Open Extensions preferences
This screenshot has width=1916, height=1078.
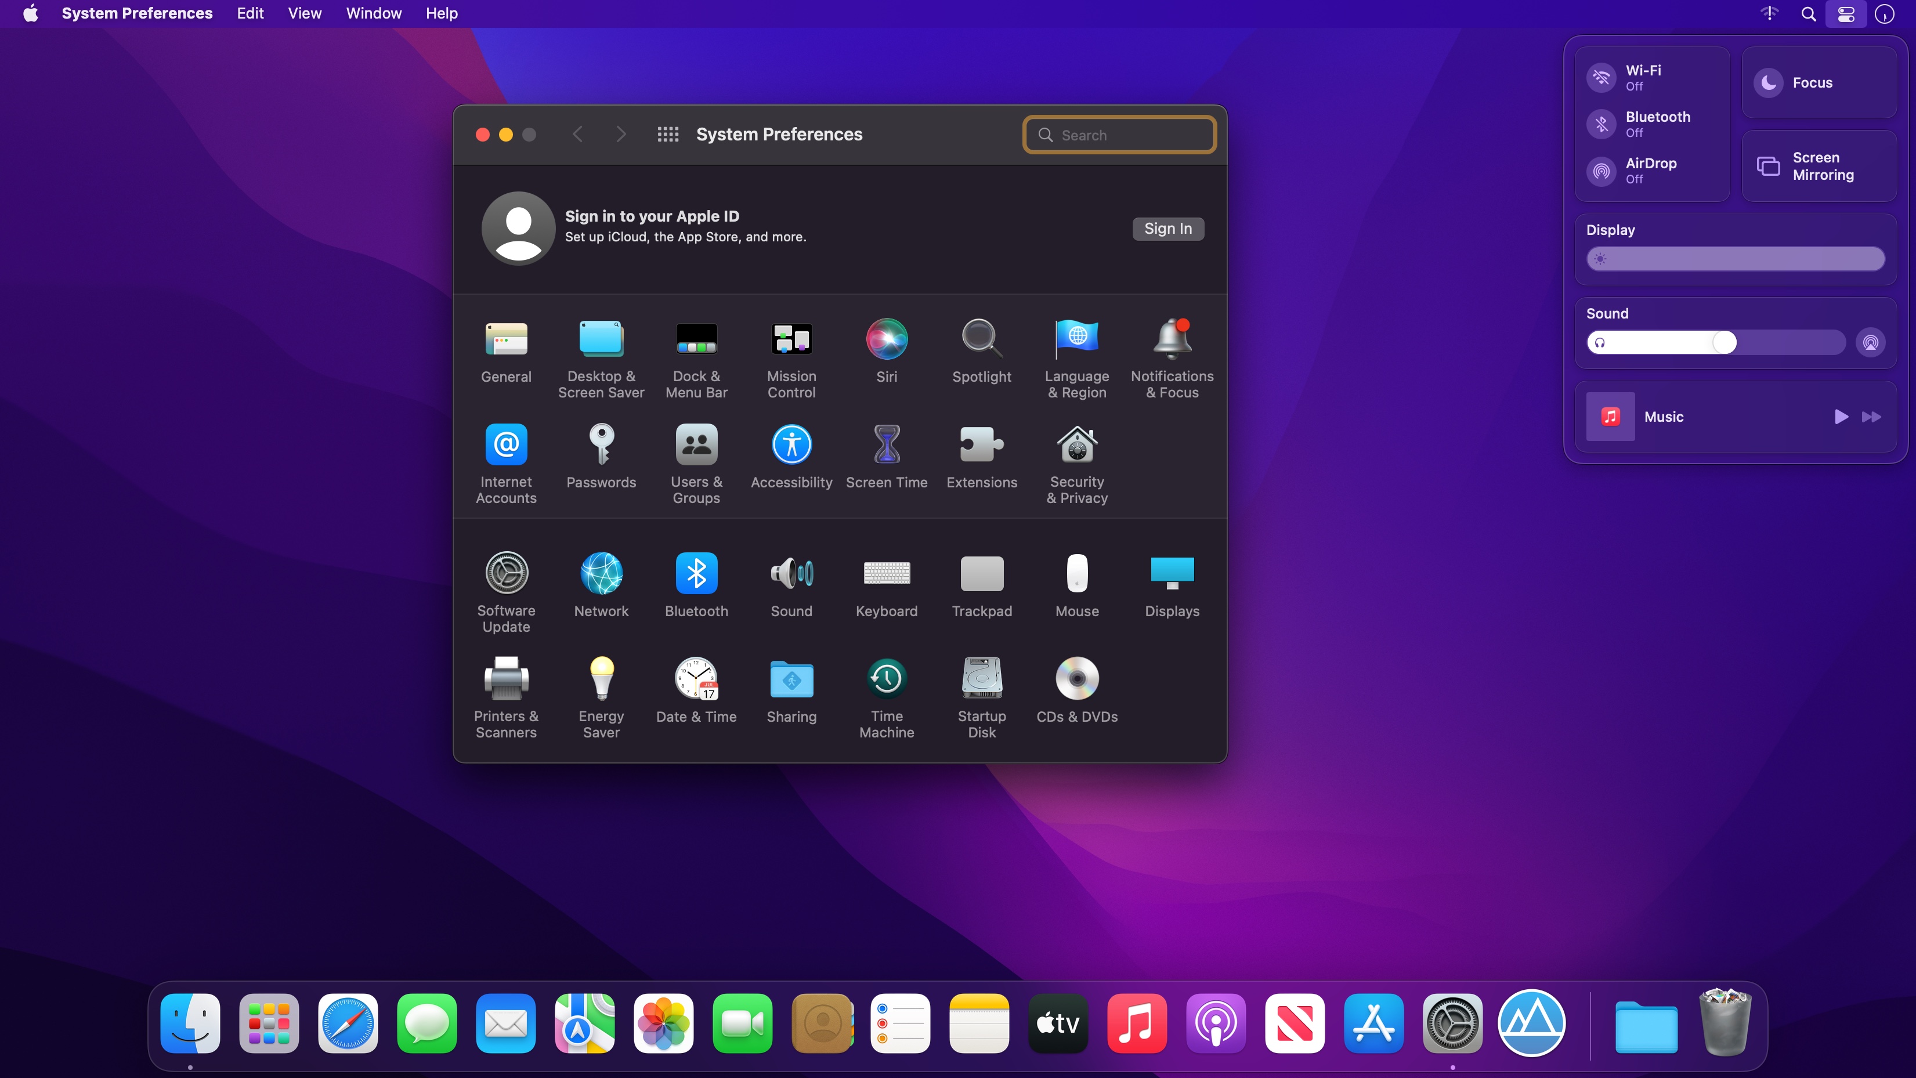982,458
